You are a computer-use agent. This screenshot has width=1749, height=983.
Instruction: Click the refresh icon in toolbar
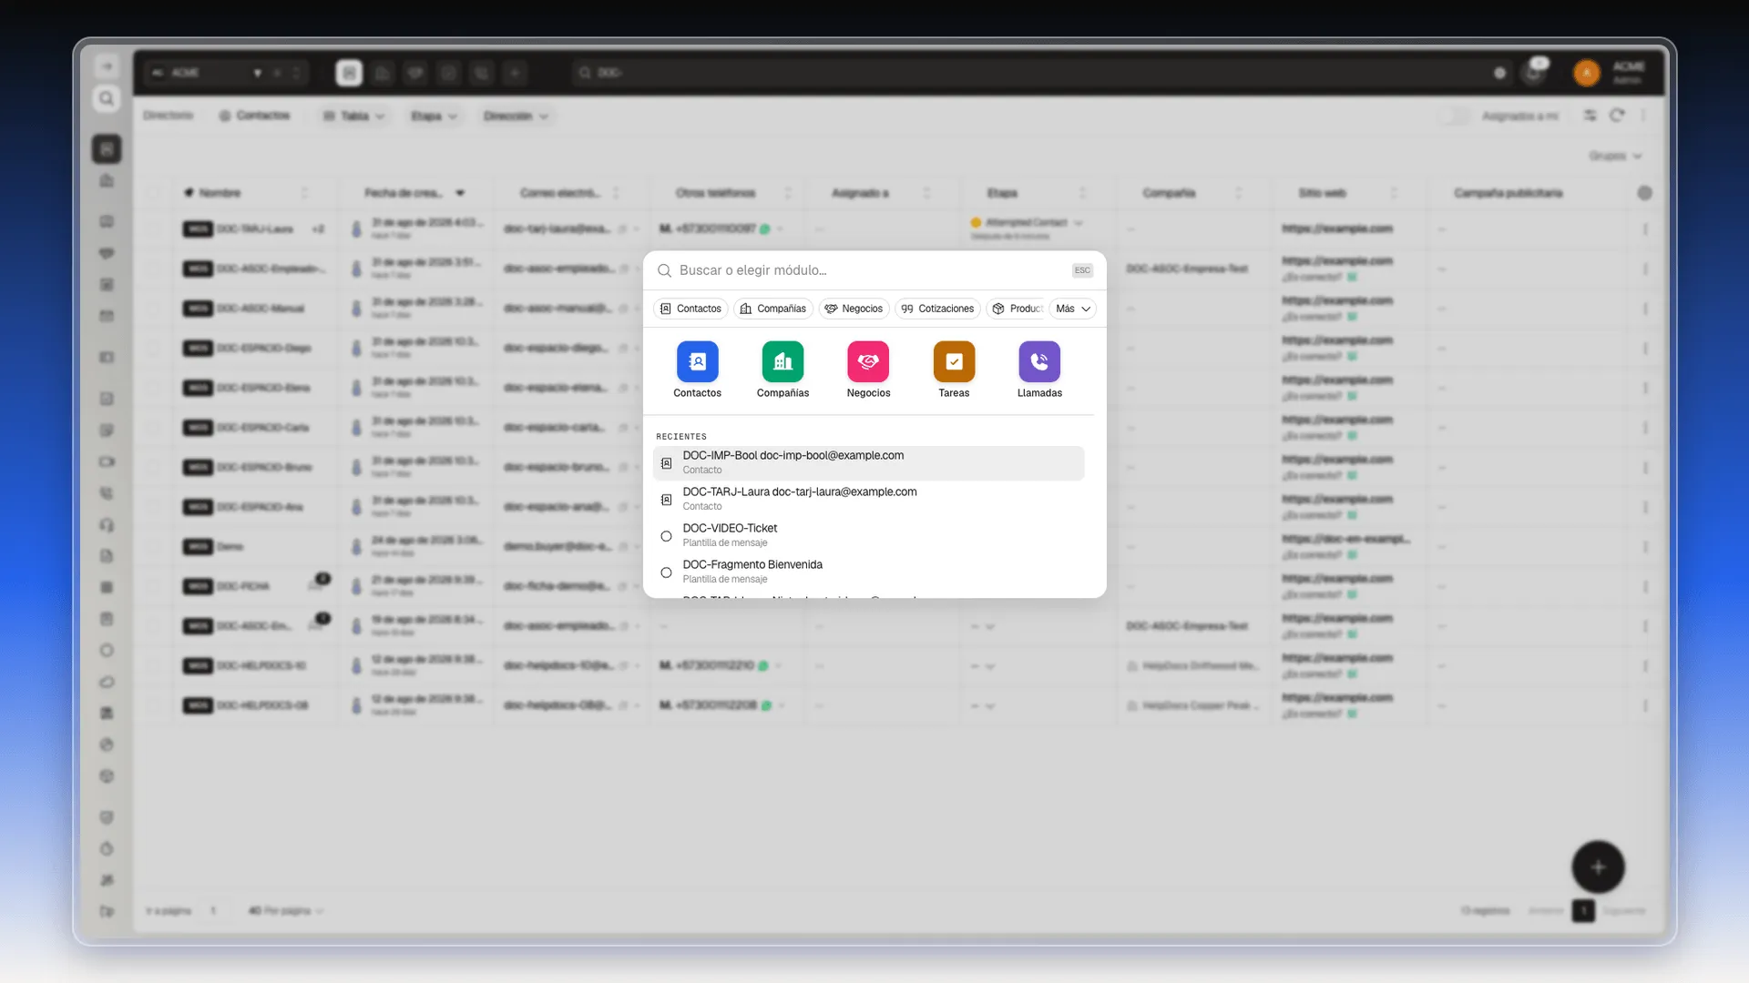tap(1617, 116)
